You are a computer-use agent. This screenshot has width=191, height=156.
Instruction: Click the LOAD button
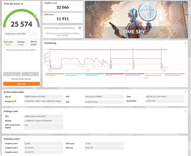[x=12, y=74]
